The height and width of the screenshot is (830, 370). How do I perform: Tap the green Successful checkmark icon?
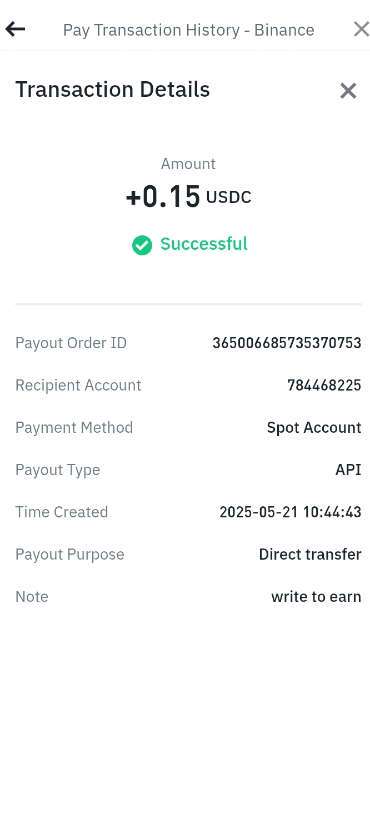click(142, 245)
